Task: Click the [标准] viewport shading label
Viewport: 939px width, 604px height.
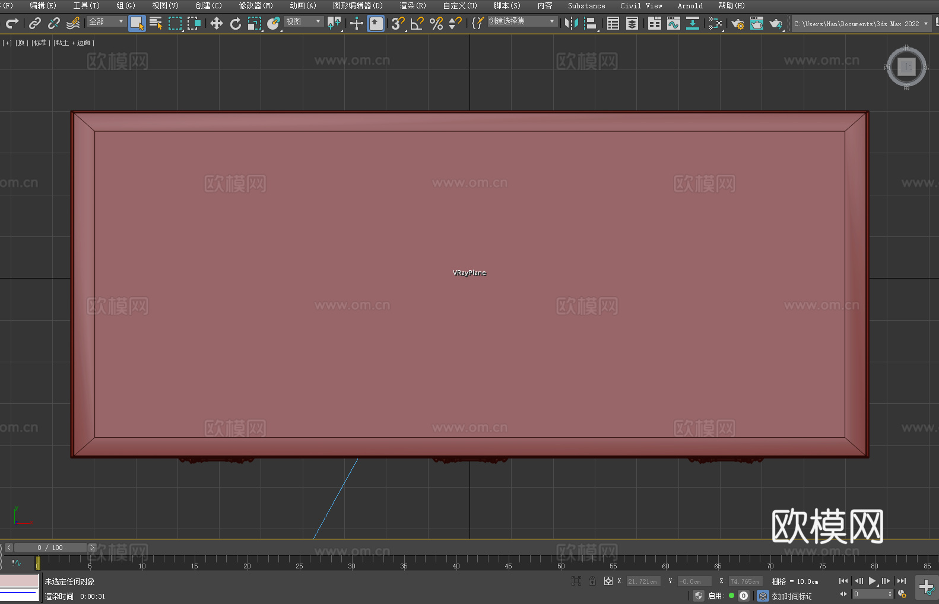Action: 41,43
